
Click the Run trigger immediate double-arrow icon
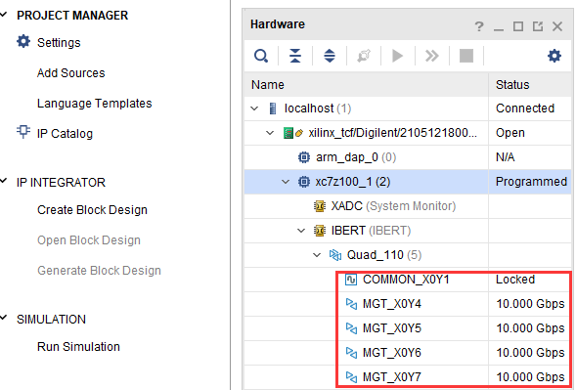click(431, 56)
